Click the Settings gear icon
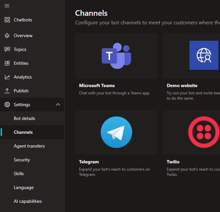The image size is (220, 212). 7,105
